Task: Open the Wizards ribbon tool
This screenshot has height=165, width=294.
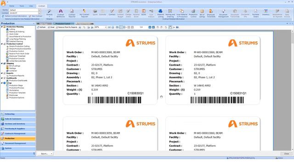Action: coord(49,13)
